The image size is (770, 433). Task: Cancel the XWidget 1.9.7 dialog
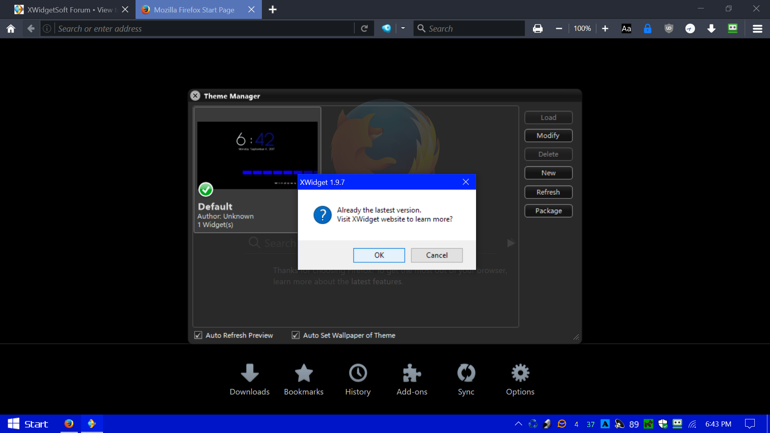(x=437, y=255)
